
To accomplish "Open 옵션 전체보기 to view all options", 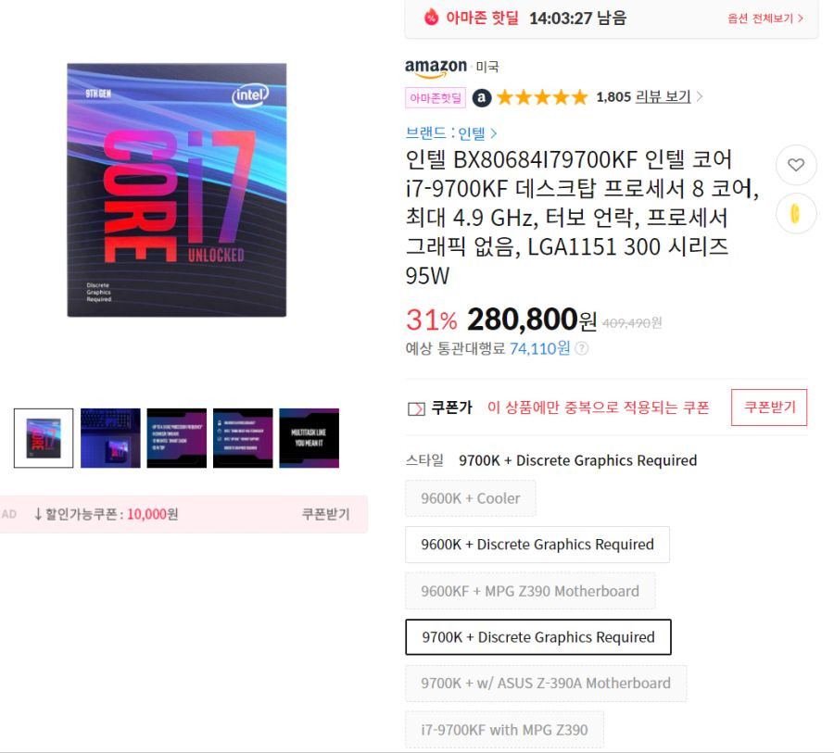I will click(x=765, y=19).
